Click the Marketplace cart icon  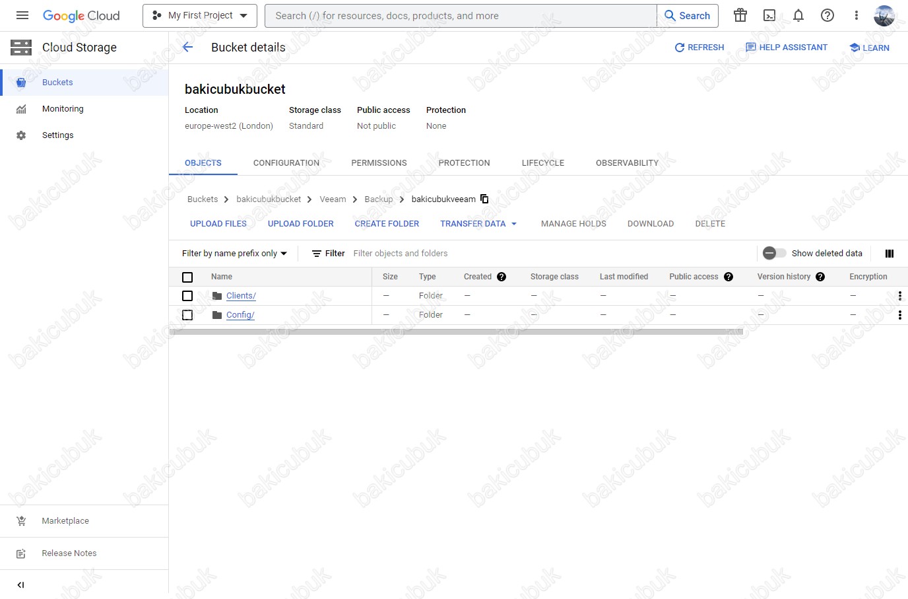21,521
